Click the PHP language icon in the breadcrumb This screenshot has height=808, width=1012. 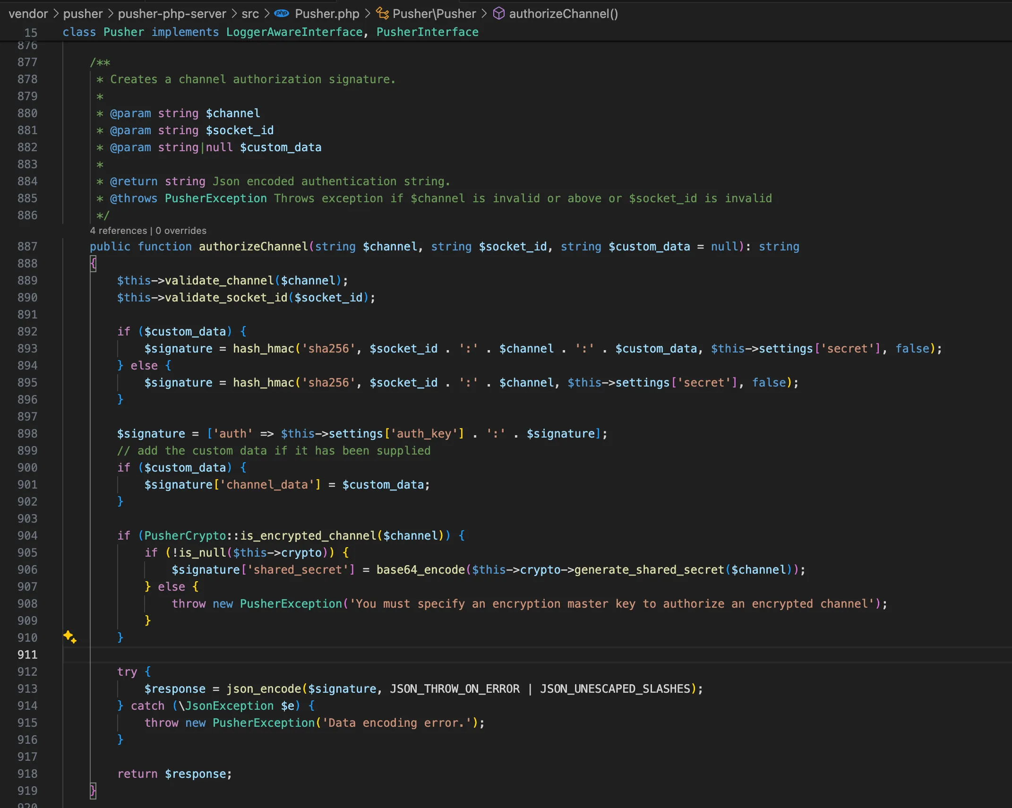[281, 14]
